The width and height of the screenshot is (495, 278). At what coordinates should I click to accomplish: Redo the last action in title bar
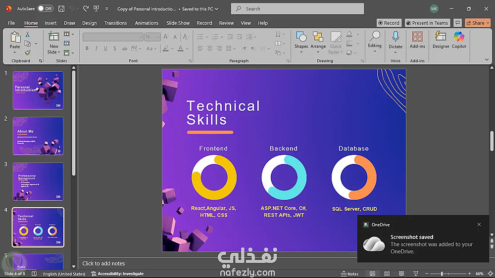86,9
